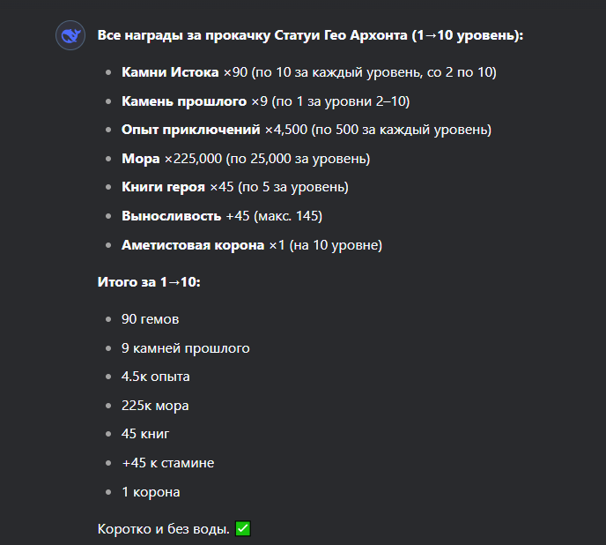Click the +45 к стамине list item
Viewport: 606px width, 545px height.
click(167, 463)
